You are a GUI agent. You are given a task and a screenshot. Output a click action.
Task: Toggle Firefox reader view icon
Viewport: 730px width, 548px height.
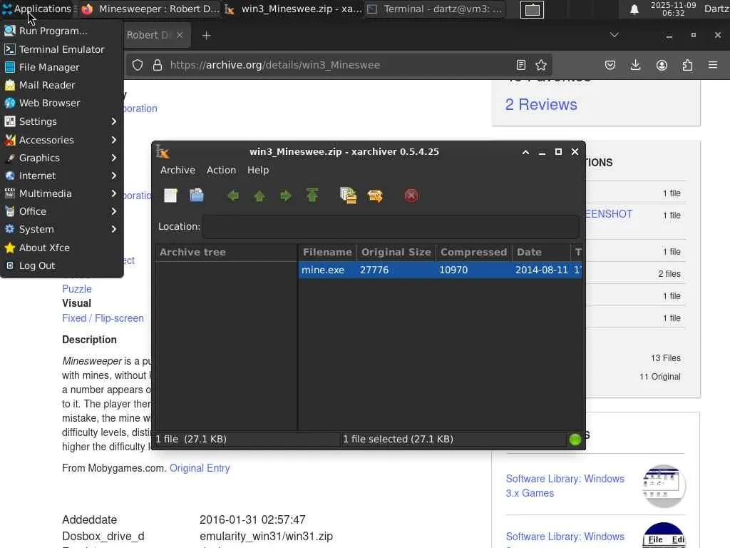521,65
